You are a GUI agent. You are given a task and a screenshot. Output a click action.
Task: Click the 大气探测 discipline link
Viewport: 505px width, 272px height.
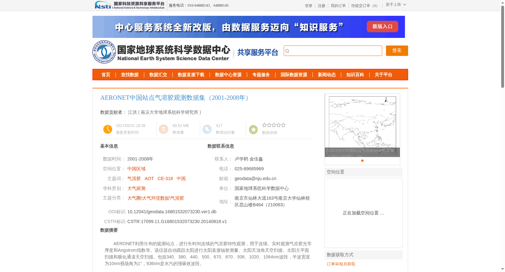click(136, 188)
